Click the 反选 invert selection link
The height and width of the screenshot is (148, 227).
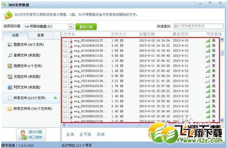click(x=101, y=134)
